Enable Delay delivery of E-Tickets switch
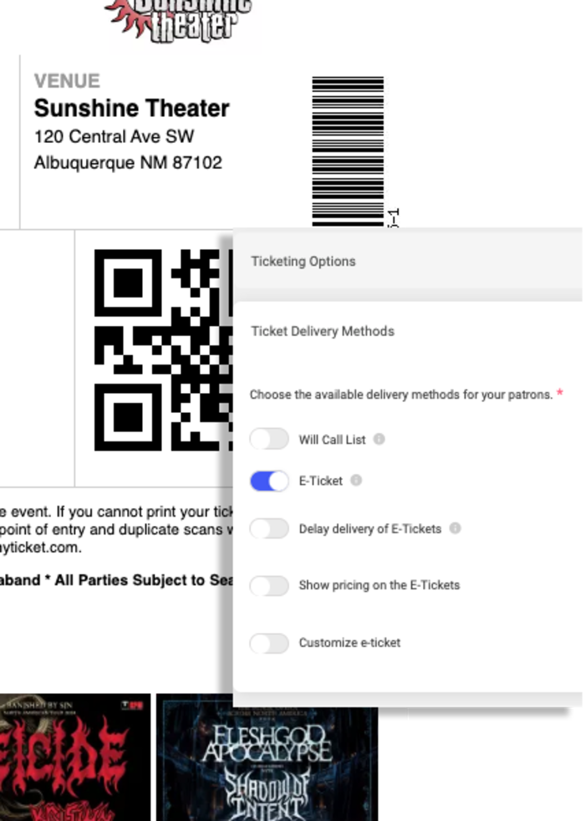Screen dimensions: 585x821 point(269,528)
